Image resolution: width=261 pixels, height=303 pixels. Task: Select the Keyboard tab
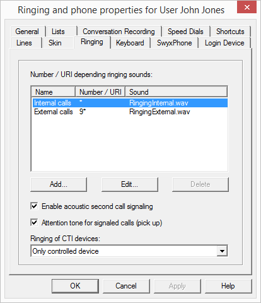click(x=130, y=43)
